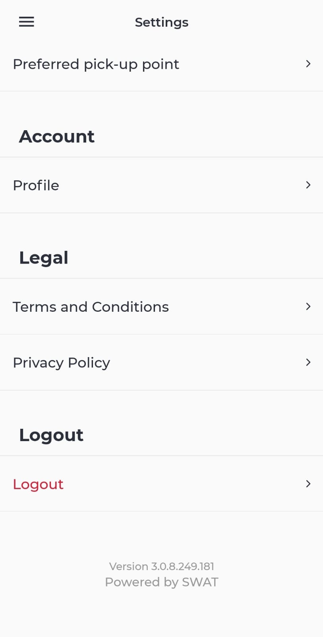This screenshot has height=637, width=323.
Task: Tap the Settings page title
Action: [x=161, y=22]
